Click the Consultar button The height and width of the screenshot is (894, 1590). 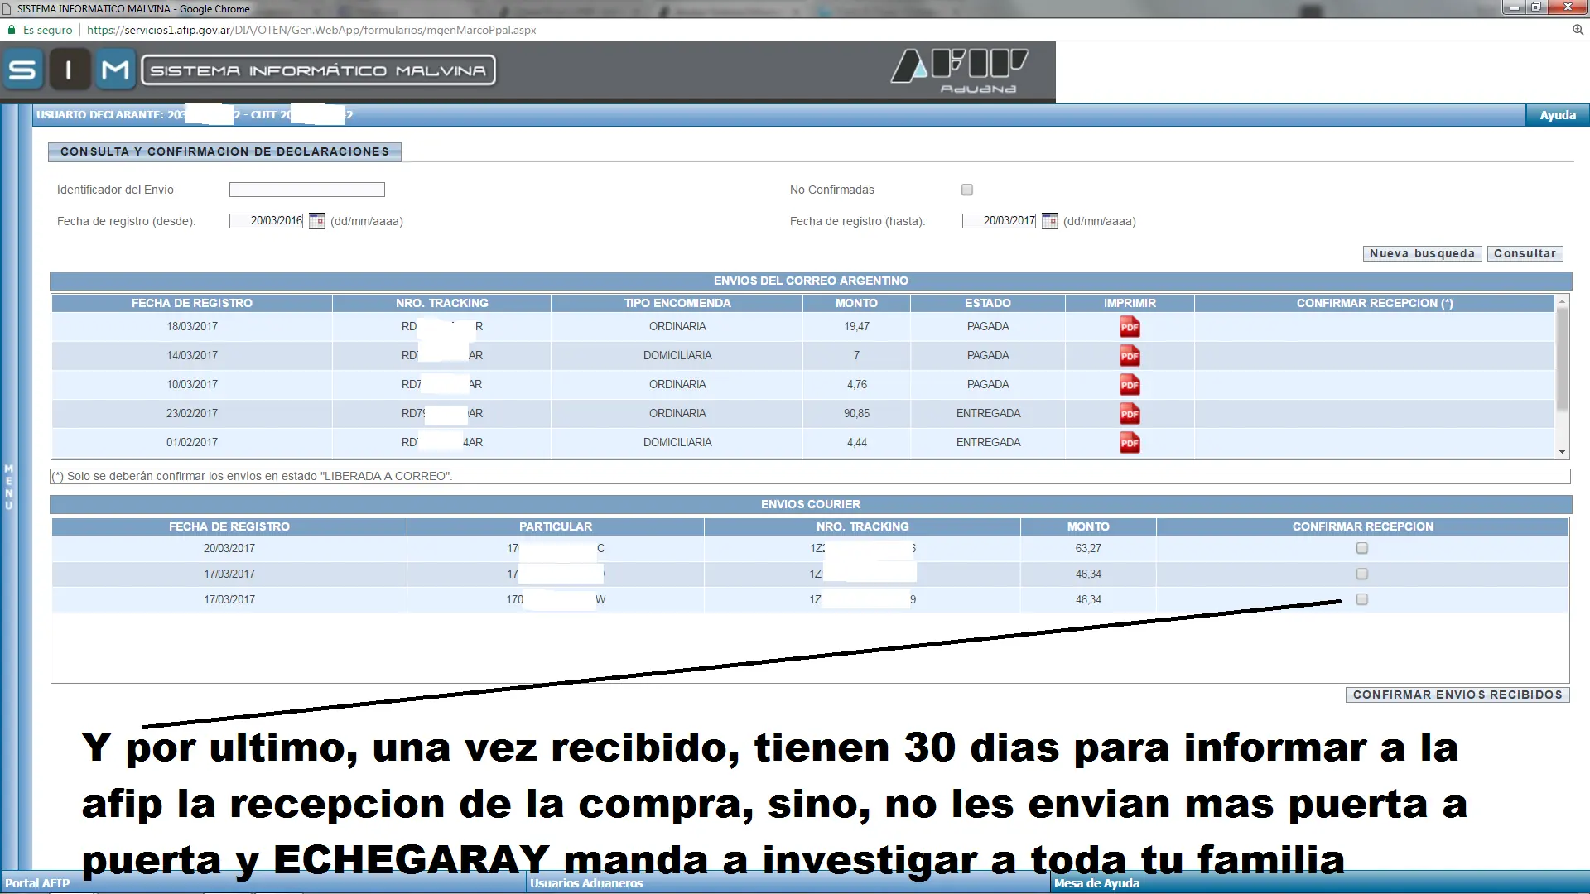pyautogui.click(x=1525, y=253)
